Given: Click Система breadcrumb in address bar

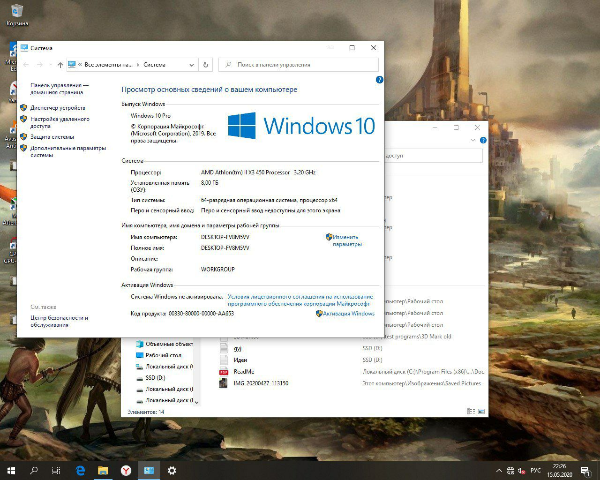Looking at the screenshot, I should pos(154,65).
